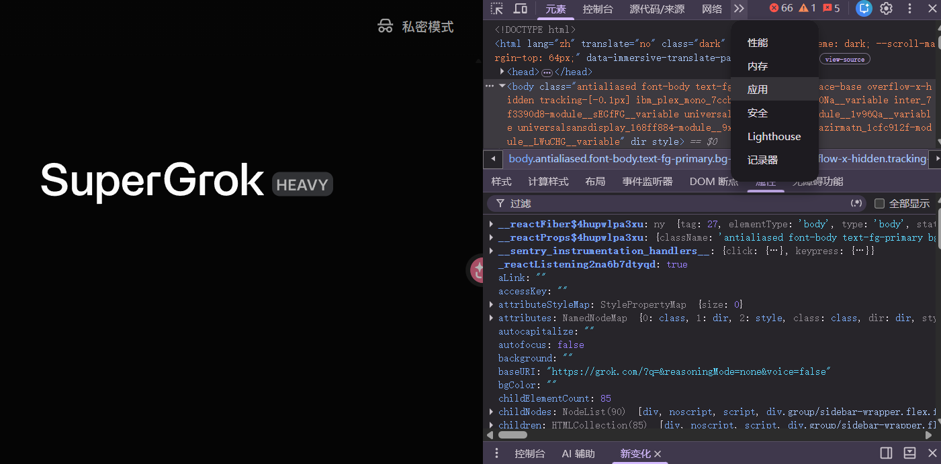Open the 布局 sidebar tab
Image resolution: width=941 pixels, height=464 pixels.
tap(595, 182)
